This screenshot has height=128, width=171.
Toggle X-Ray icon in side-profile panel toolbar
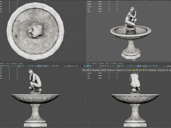[68, 66]
